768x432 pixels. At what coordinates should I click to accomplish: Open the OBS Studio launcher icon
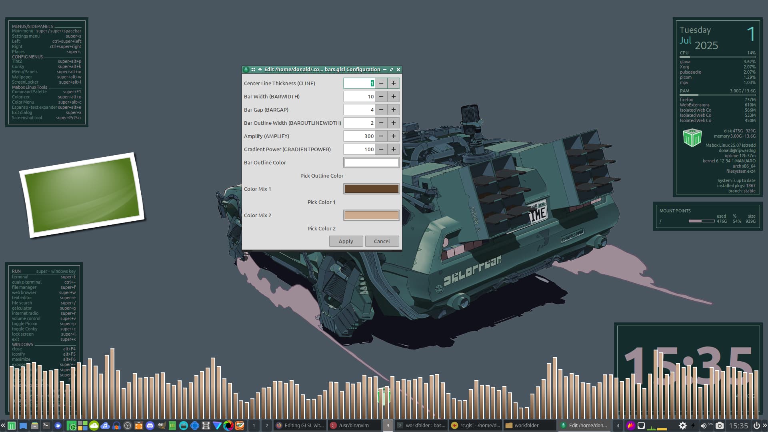[x=128, y=426]
